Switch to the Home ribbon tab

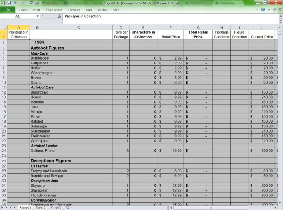(23, 10)
